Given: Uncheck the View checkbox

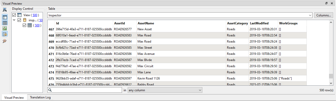Looking at the screenshot, I should pos(14,15).
